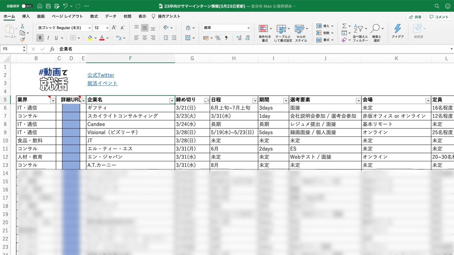Image resolution: width=454 pixels, height=255 pixels.
Task: Click the percent style icon
Action: pyautogui.click(x=218, y=38)
